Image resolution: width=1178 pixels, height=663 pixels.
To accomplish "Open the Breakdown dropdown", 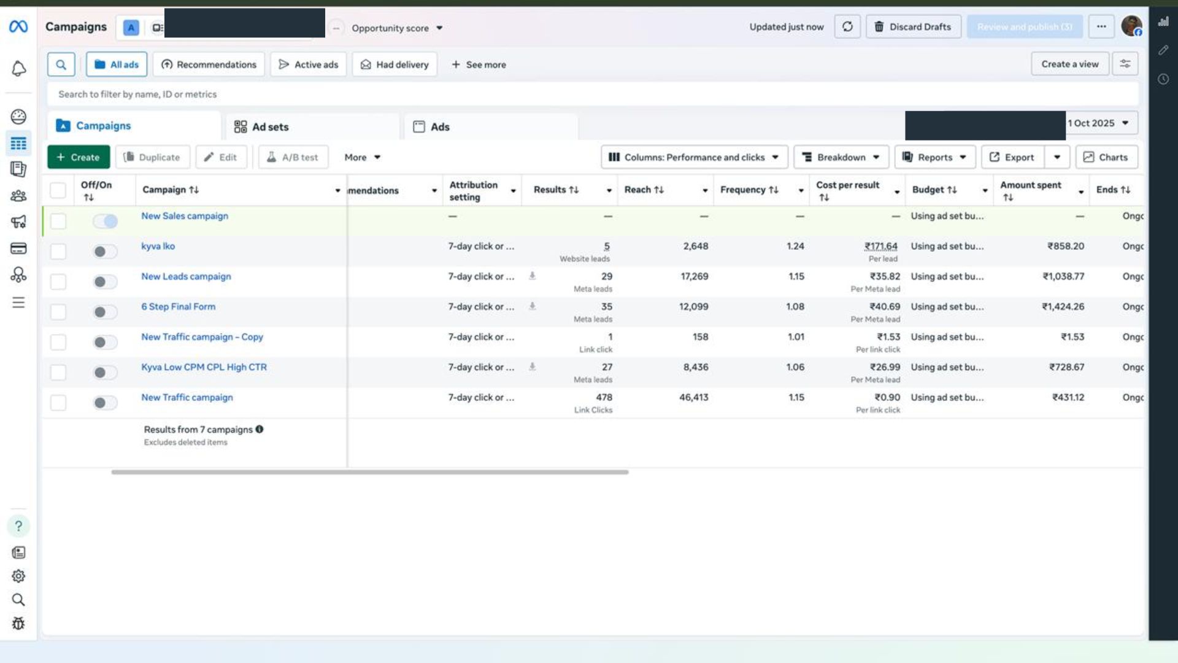I will [x=841, y=157].
